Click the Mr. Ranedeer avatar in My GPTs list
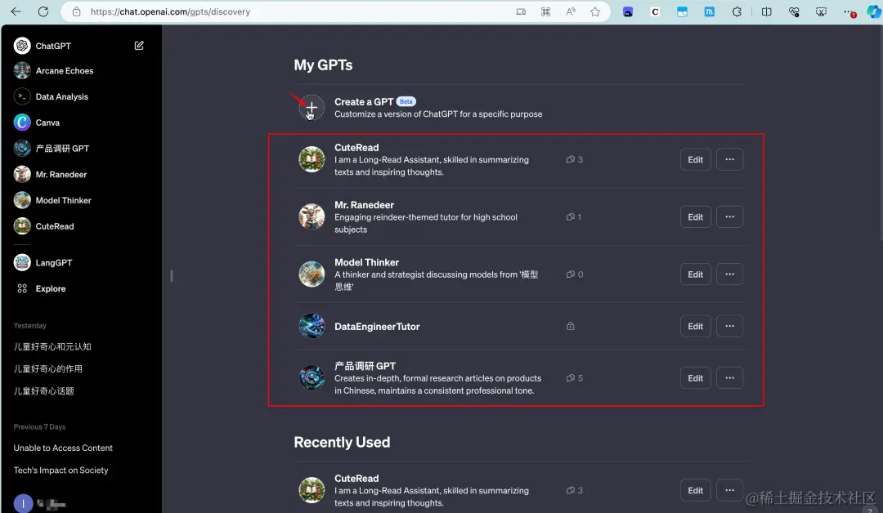Viewport: 883px width, 513px height. [x=312, y=217]
